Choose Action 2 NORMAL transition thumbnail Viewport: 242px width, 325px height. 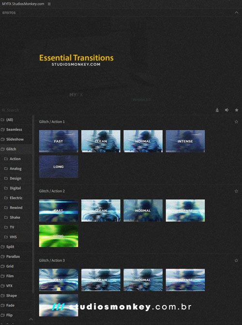[143, 211]
